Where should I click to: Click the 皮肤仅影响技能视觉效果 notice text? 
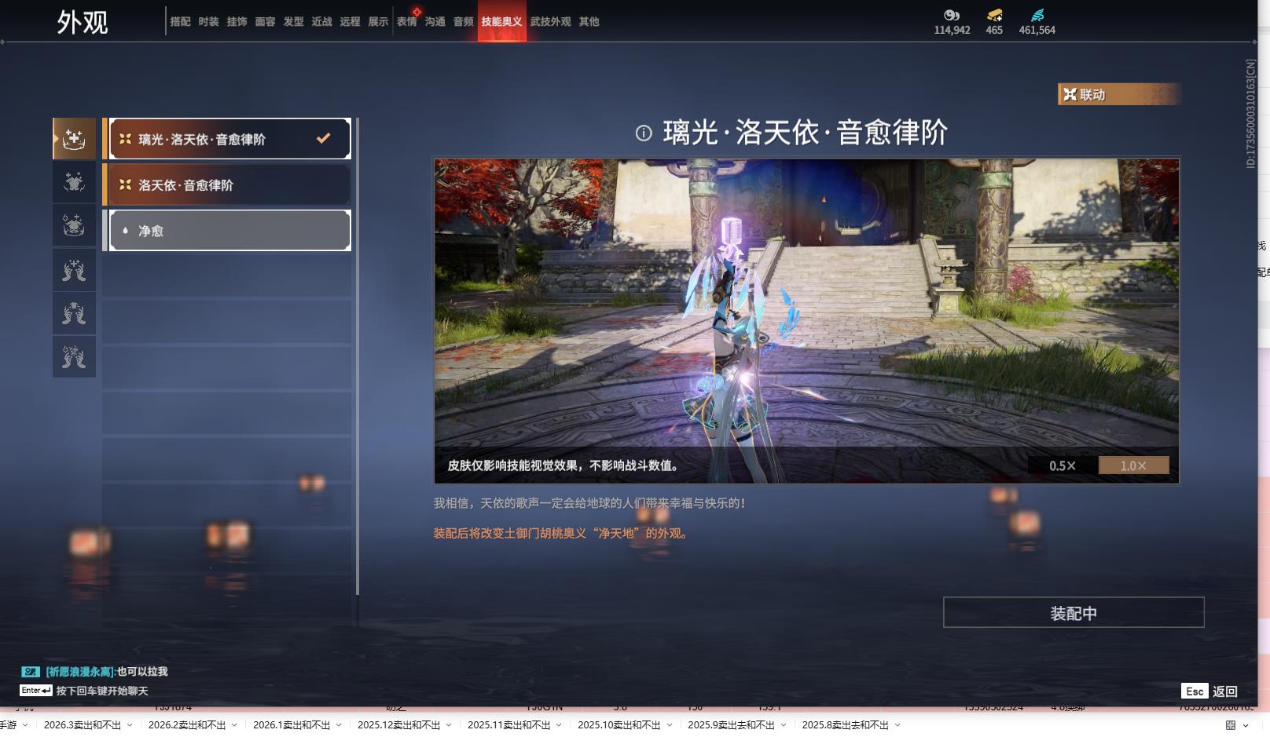click(563, 465)
